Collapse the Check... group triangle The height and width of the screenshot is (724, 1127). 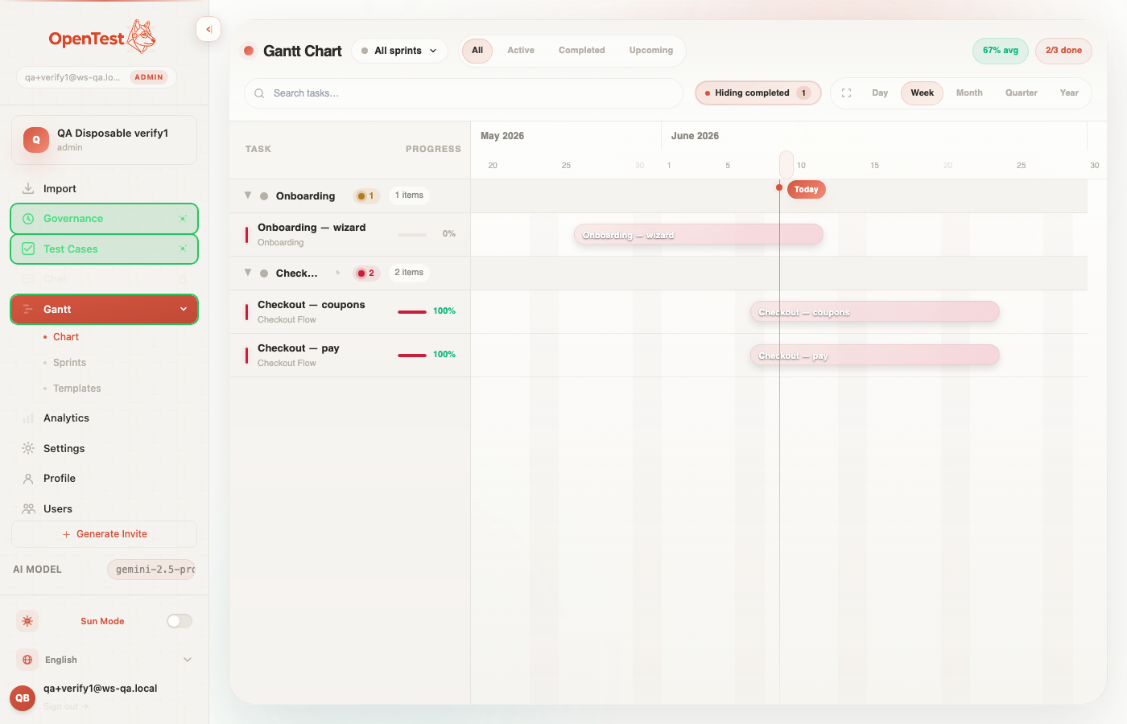pyautogui.click(x=248, y=273)
